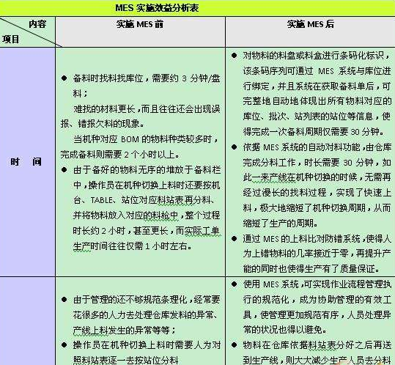The width and height of the screenshot is (395, 365).
Task: Click the 实施 MES 后 column header
Action: pos(311,24)
